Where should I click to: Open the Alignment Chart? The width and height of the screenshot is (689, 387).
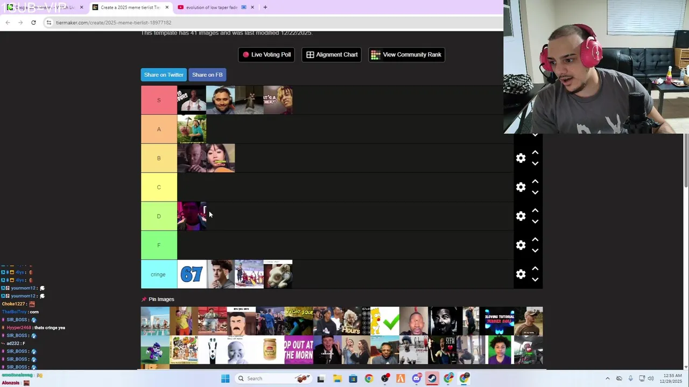point(332,54)
